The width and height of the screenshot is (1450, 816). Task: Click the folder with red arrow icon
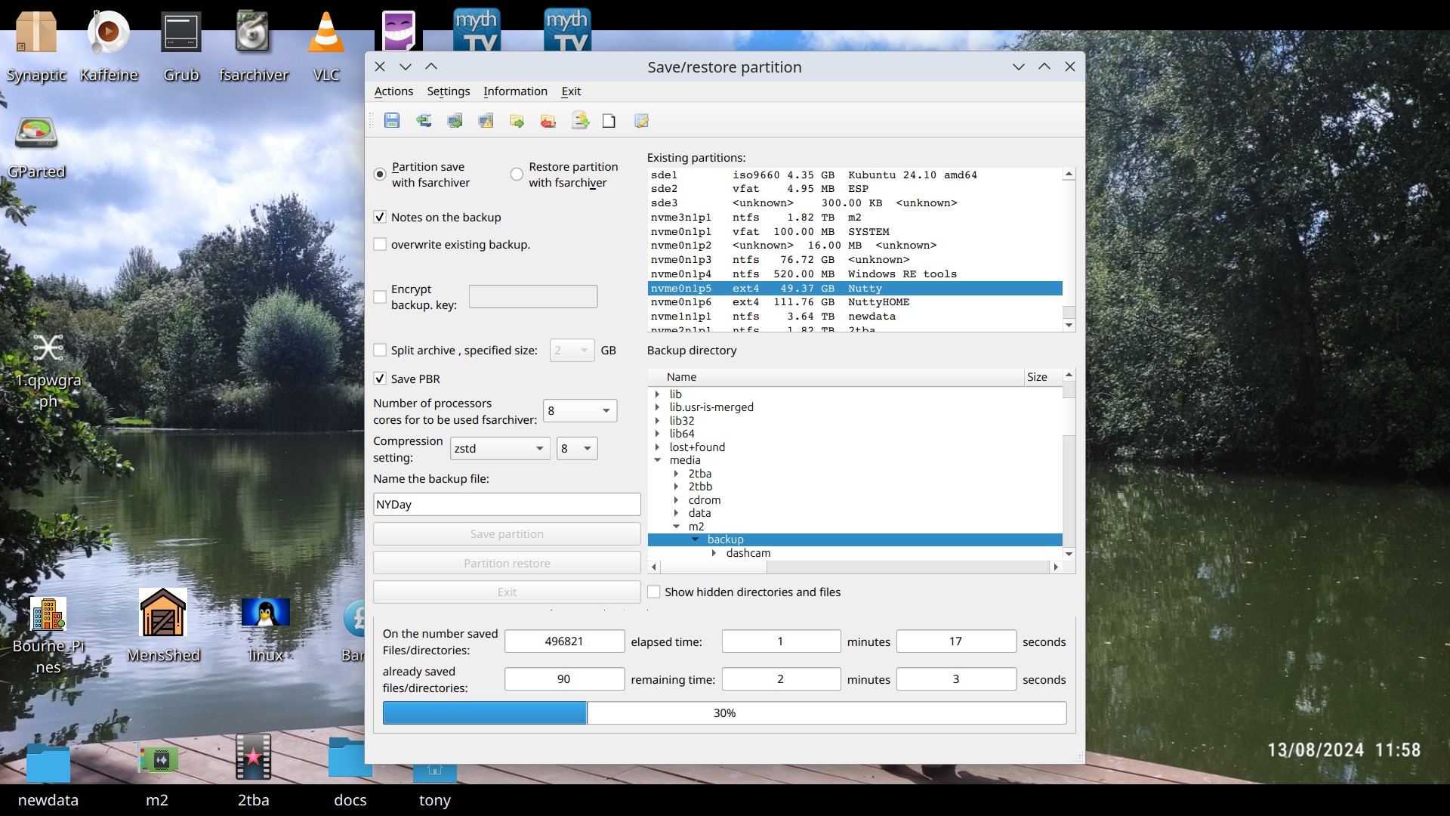point(548,121)
